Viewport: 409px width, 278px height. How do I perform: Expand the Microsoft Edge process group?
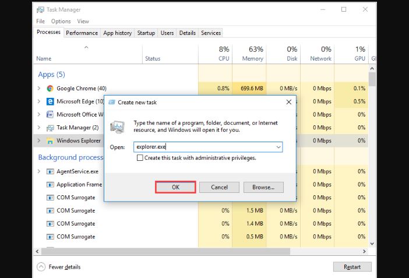click(39, 101)
